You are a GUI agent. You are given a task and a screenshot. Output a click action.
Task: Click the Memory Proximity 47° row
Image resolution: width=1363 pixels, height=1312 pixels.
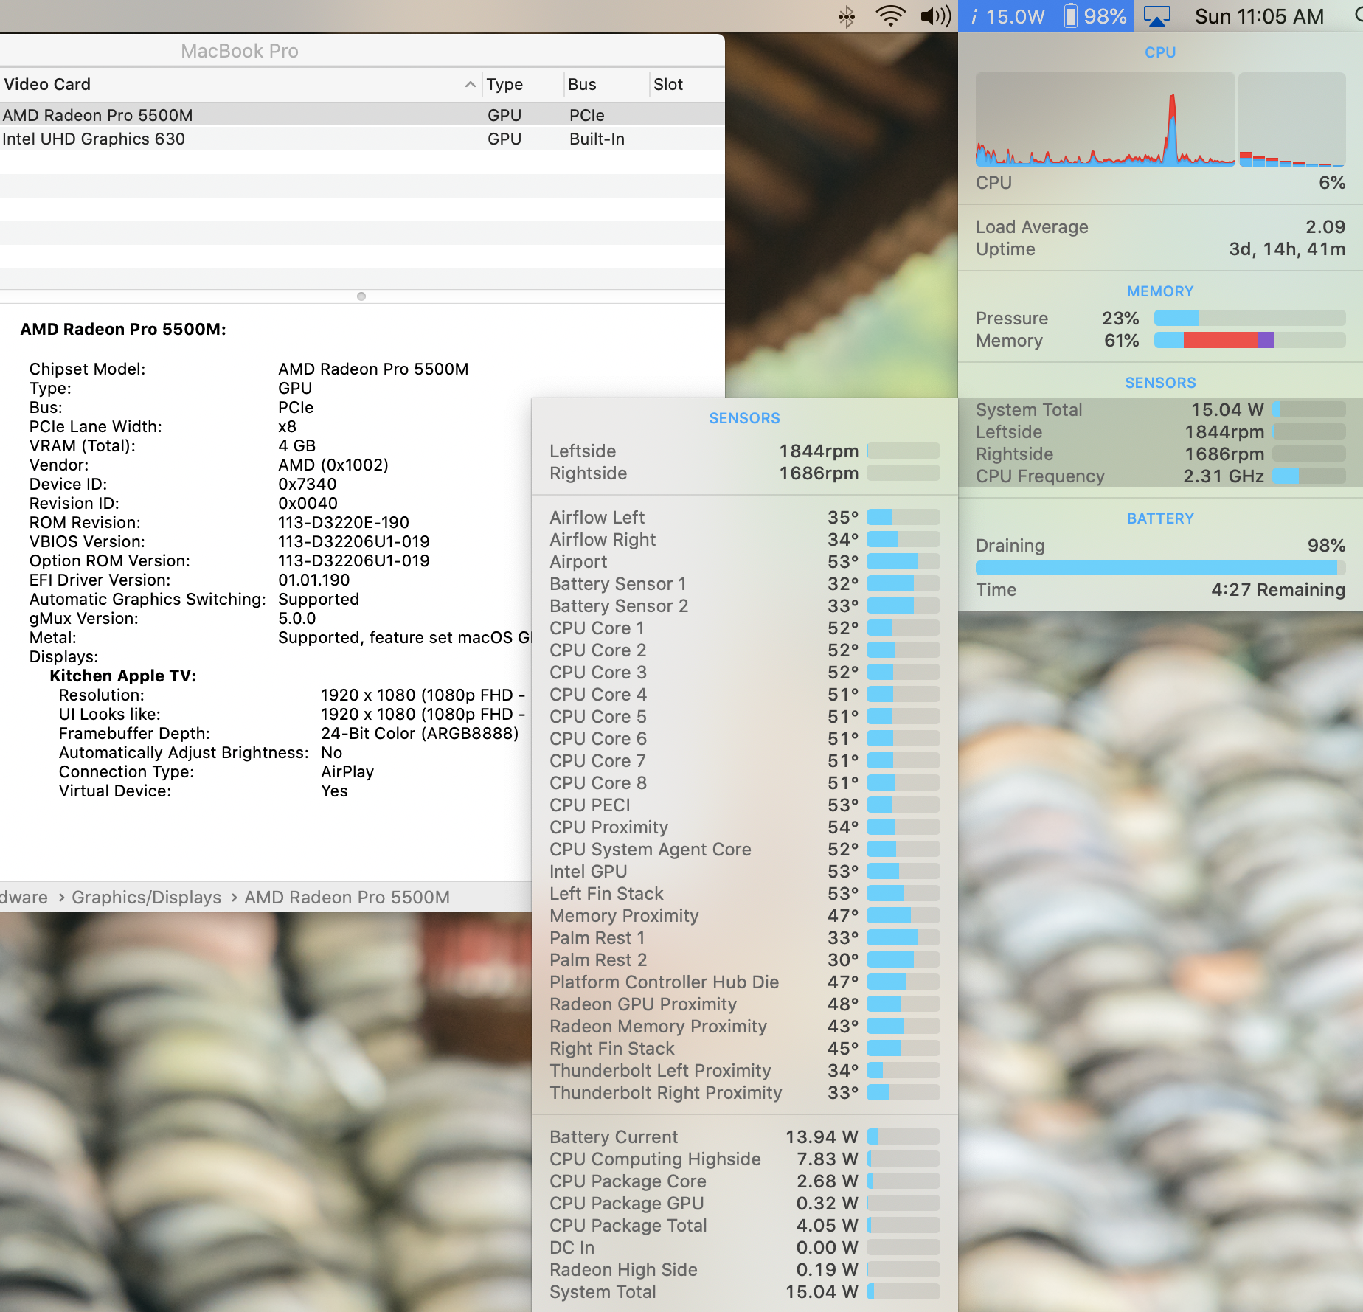pos(744,915)
